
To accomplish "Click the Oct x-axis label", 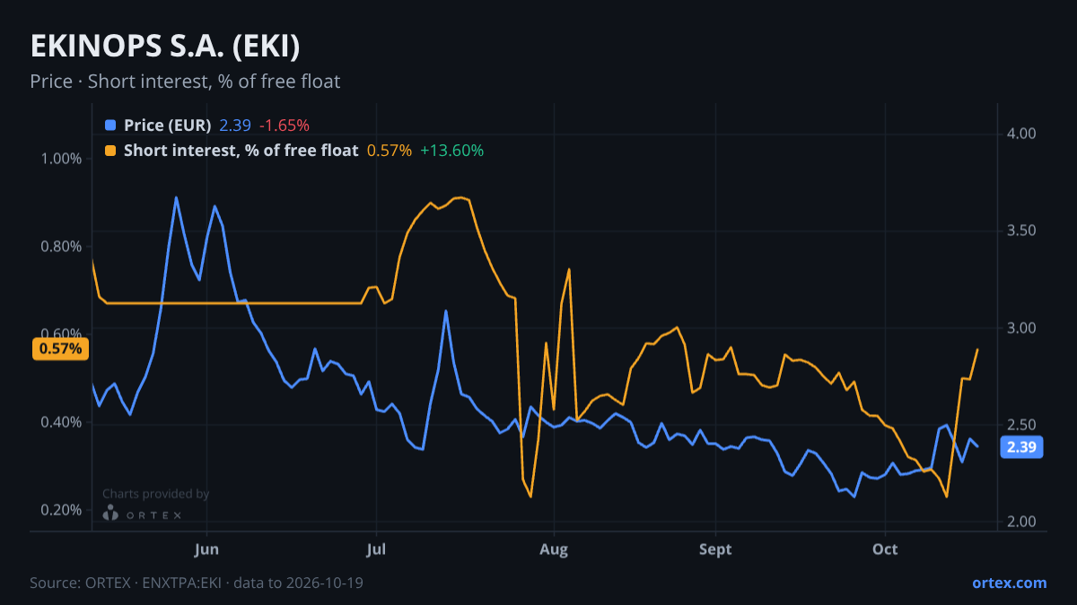I will (885, 549).
